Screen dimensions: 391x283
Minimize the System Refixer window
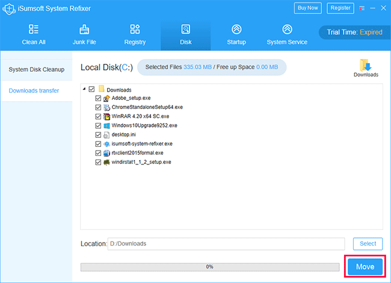pos(372,8)
